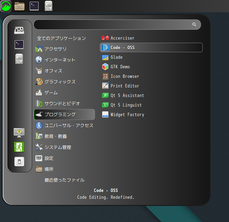Viewport: 229px width, 222px height.
Task: Click accessibility icon beside ユニバーサル・アクセス
Action: click(39, 125)
